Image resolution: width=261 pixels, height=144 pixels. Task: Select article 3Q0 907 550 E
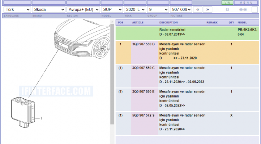pos(143,92)
